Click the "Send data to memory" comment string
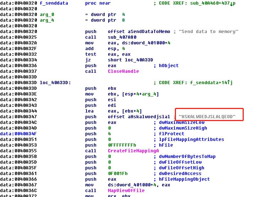This screenshot has width=254, height=197. pos(209,32)
